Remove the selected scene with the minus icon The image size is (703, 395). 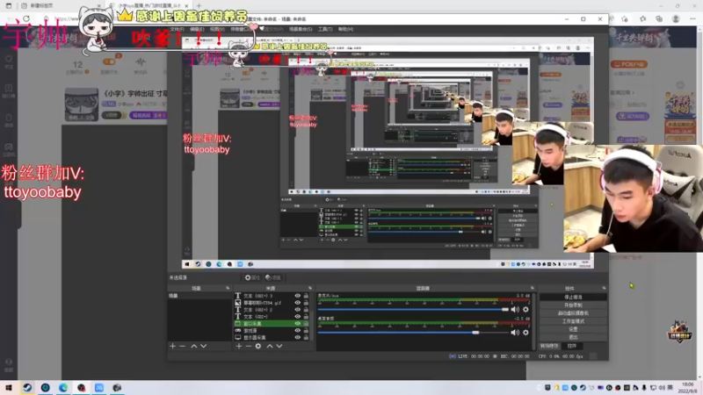[183, 346]
